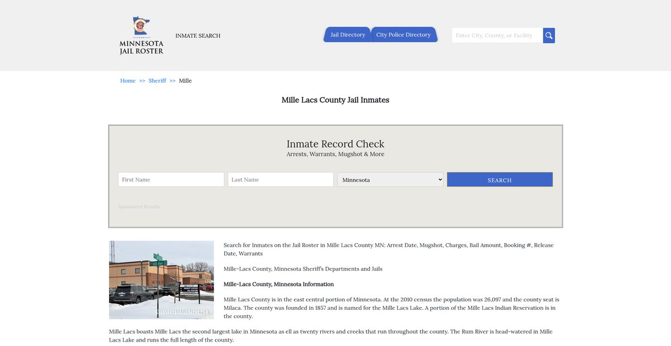The image size is (671, 346).
Task: Open the Mille Lacs jail building photo
Action: 162,280
